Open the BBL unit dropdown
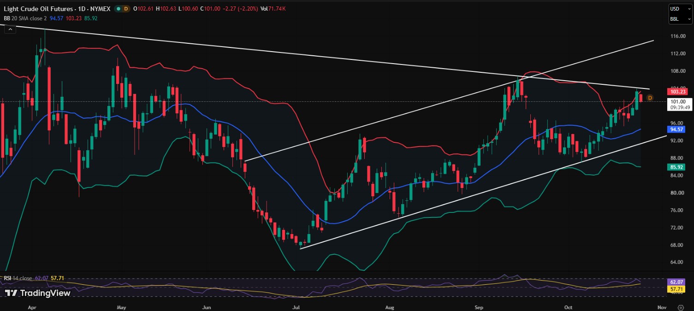Image resolution: width=694 pixels, height=311 pixels. coord(680,19)
